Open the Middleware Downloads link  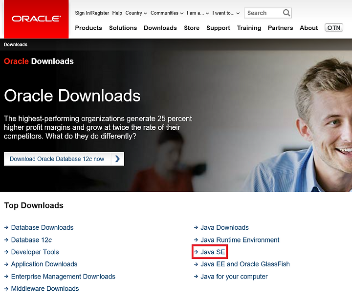pos(45,289)
